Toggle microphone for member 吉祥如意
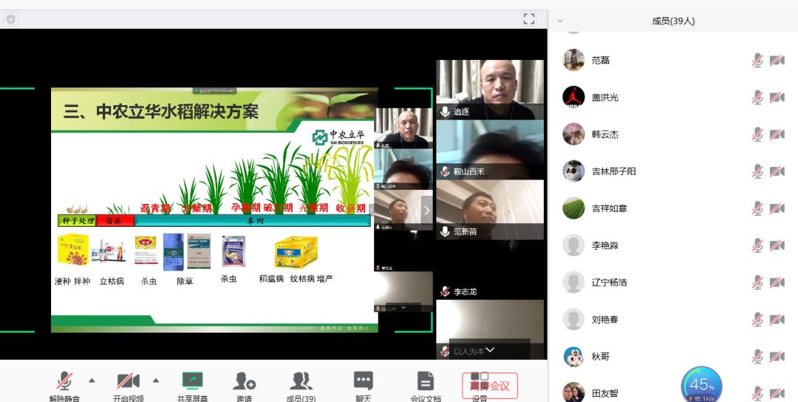798x402 pixels. (757, 208)
